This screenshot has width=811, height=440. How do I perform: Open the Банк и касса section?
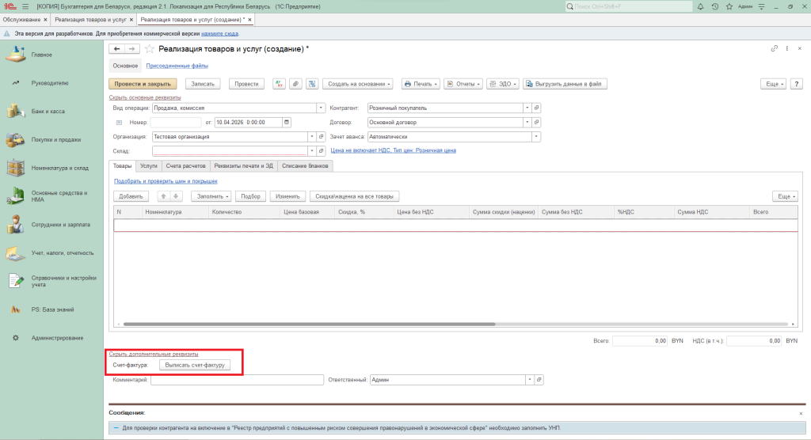click(48, 111)
